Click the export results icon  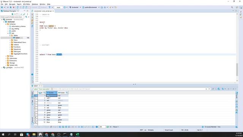click(x=93, y=127)
